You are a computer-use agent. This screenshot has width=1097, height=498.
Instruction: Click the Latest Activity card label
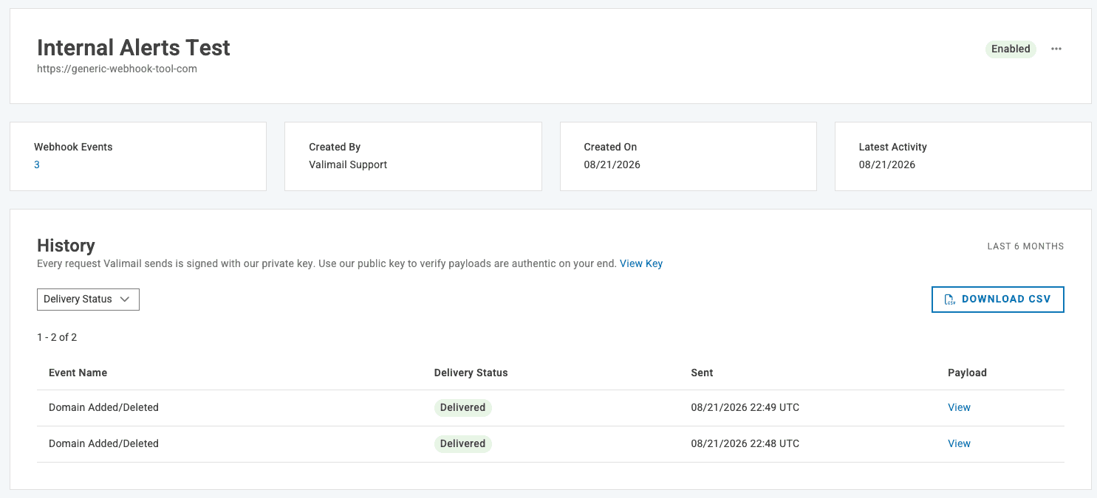pos(892,147)
